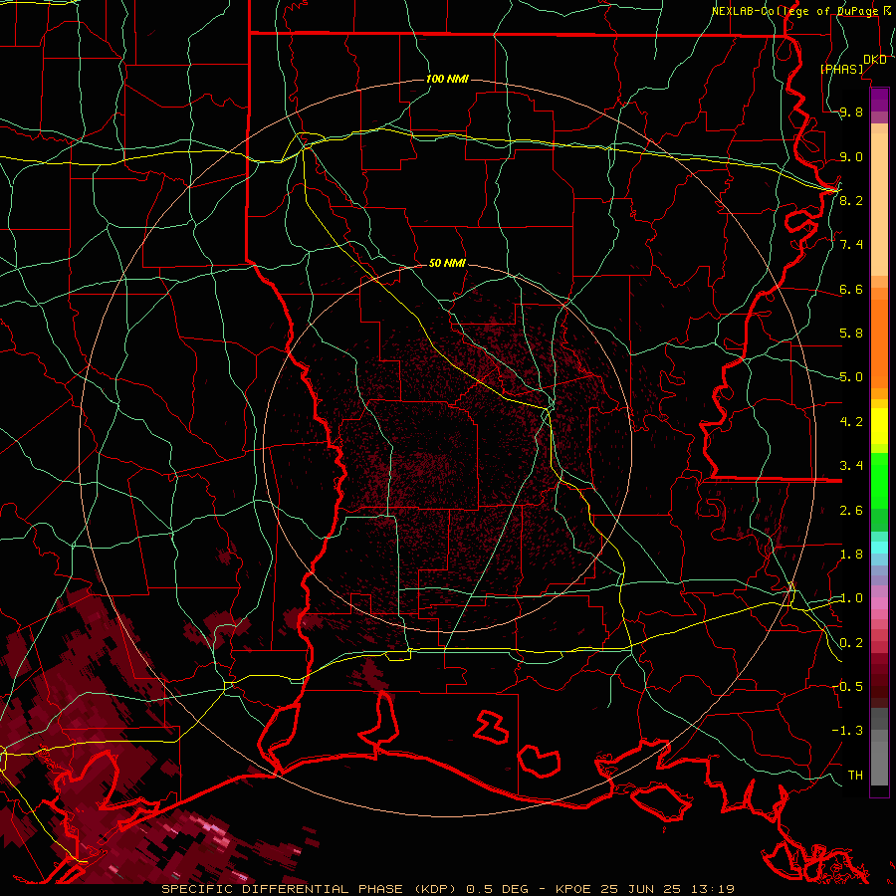Screen dimensions: 896x896
Task: Click the 5.8 scale label
Action: coord(851,334)
